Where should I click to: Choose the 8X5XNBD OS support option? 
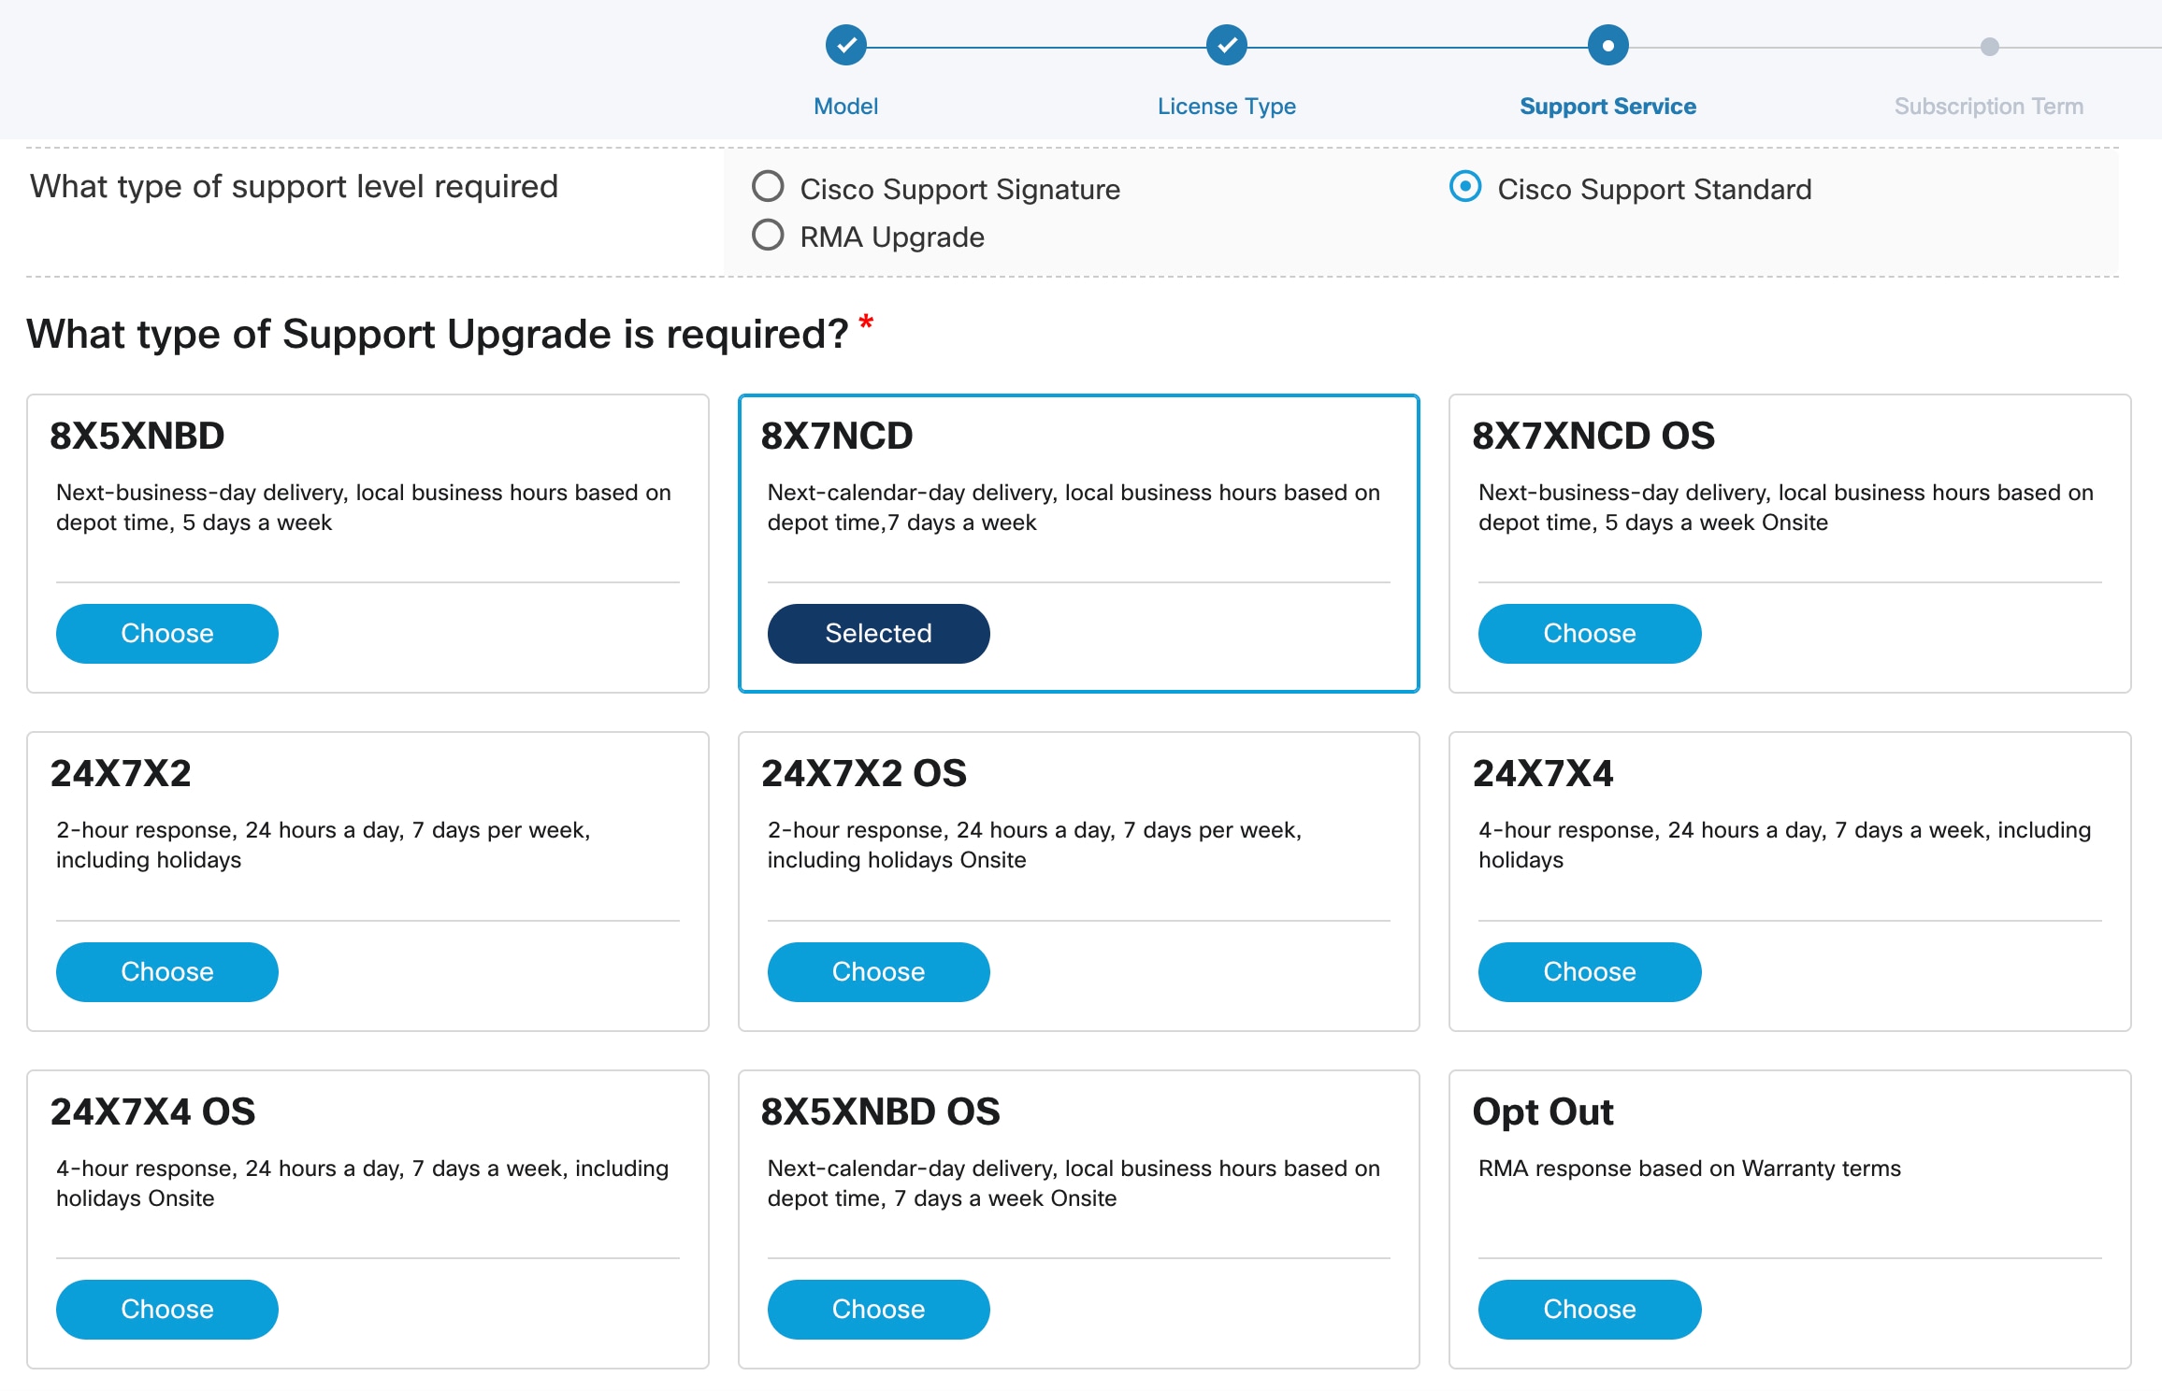(878, 1310)
